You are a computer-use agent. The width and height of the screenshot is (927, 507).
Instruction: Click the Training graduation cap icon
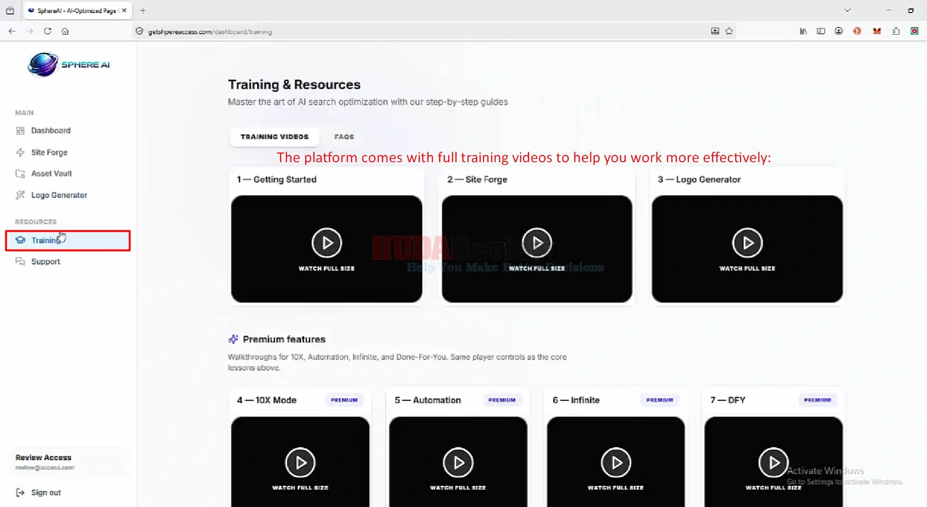click(20, 240)
